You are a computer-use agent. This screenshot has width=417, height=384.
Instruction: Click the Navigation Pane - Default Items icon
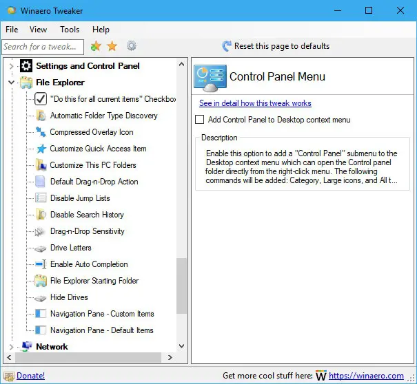(x=41, y=330)
